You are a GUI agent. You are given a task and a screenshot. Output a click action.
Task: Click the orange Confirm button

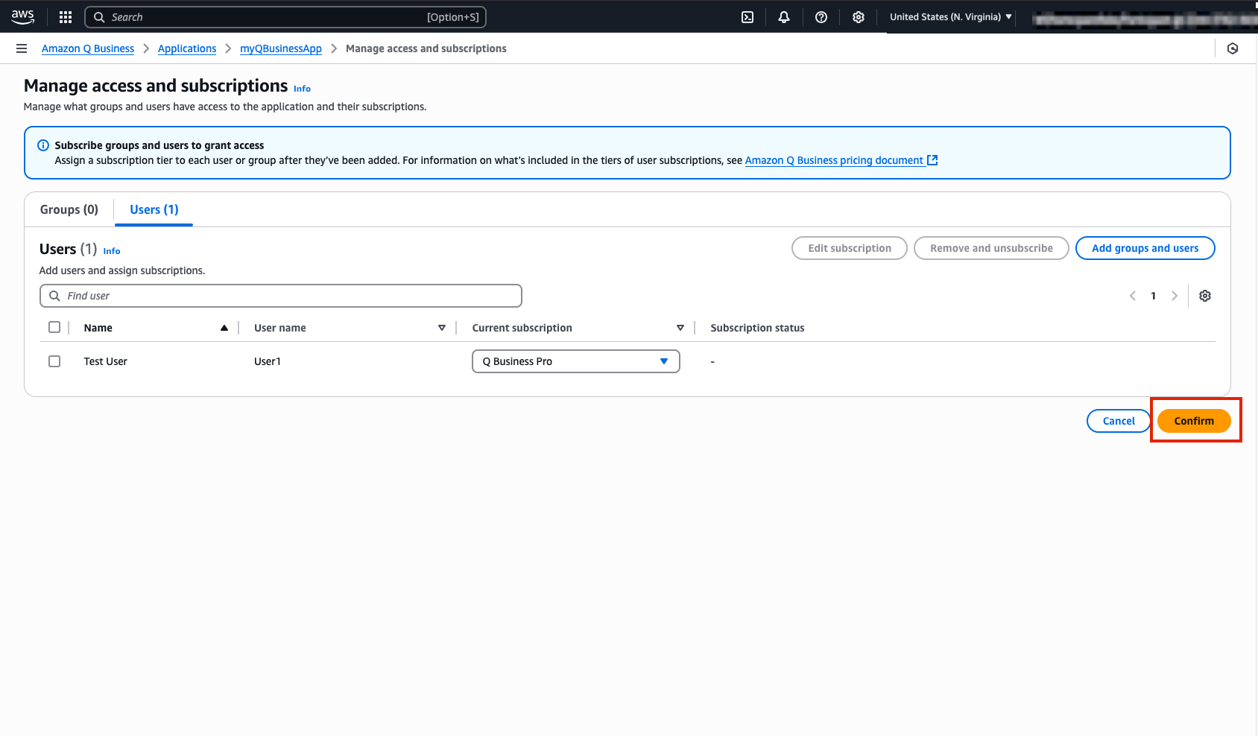pyautogui.click(x=1193, y=421)
